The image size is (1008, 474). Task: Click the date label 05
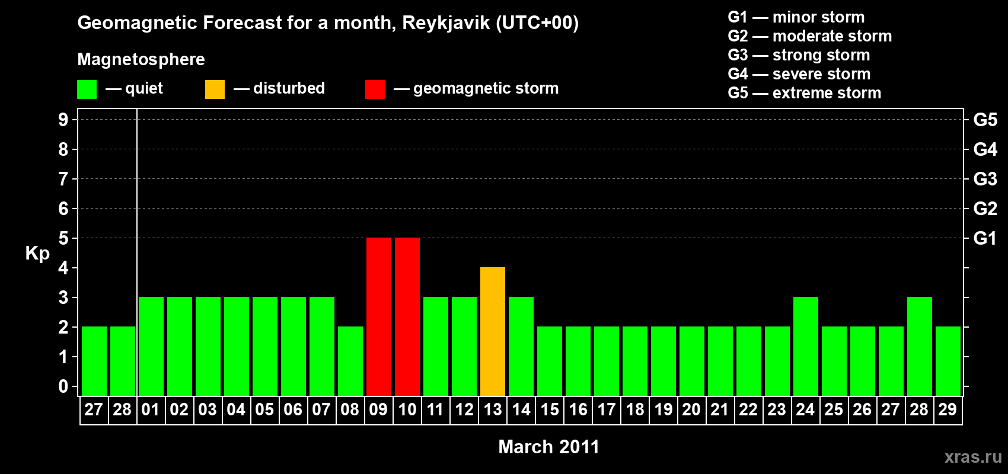(264, 410)
